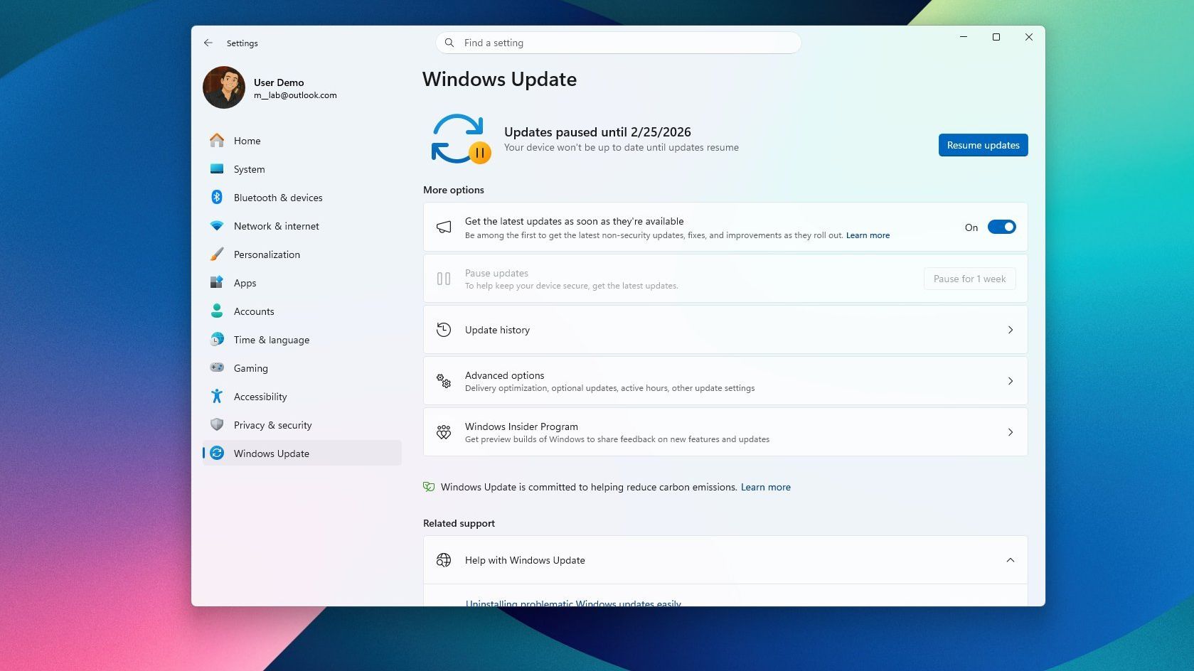
Task: Select Network & internet in sidebar
Action: point(302,226)
